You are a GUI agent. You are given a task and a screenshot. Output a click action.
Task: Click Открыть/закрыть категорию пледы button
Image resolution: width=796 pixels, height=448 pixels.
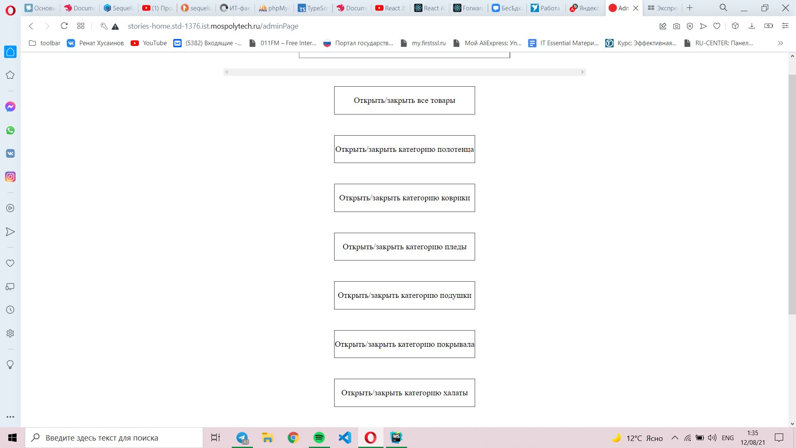click(404, 247)
